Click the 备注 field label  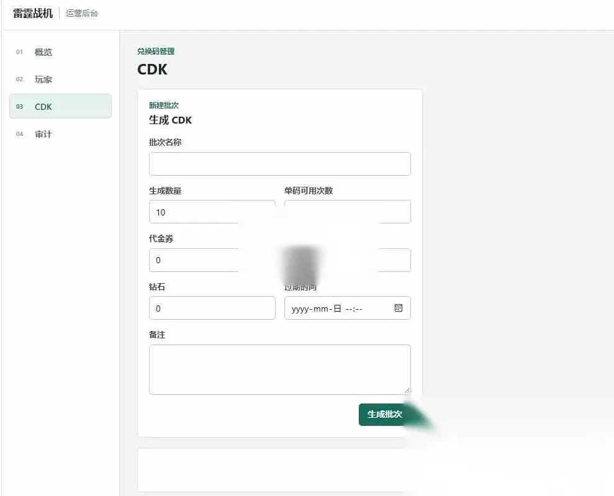tap(156, 335)
